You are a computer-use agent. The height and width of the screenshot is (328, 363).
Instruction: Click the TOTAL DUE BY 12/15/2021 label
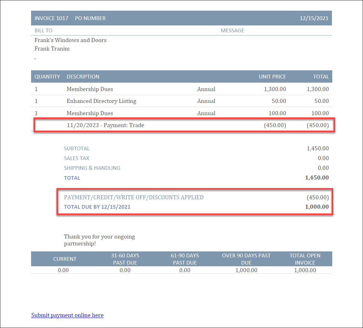[x=97, y=207]
